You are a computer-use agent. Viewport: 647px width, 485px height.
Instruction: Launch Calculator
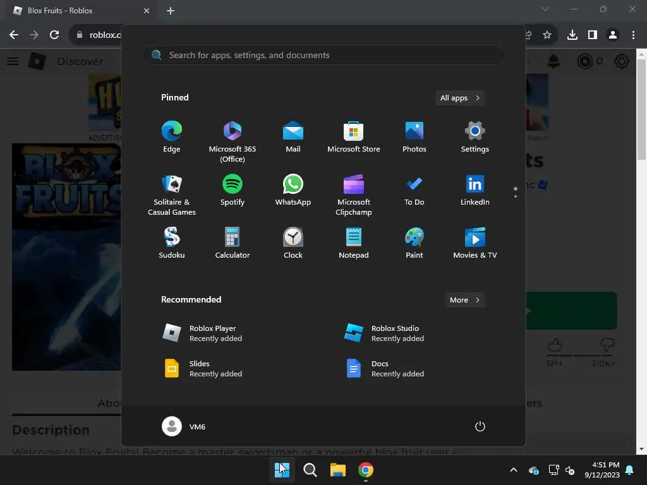(x=233, y=243)
